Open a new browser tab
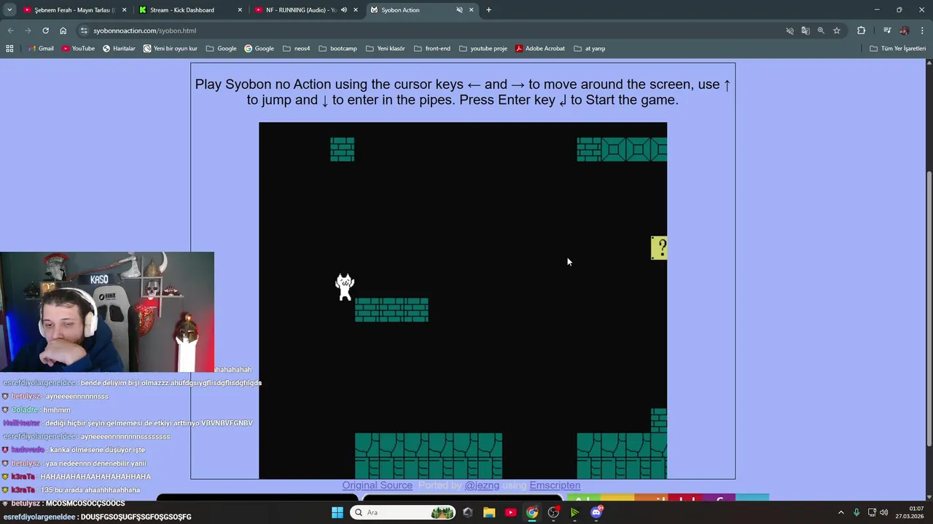The width and height of the screenshot is (933, 524). click(488, 10)
